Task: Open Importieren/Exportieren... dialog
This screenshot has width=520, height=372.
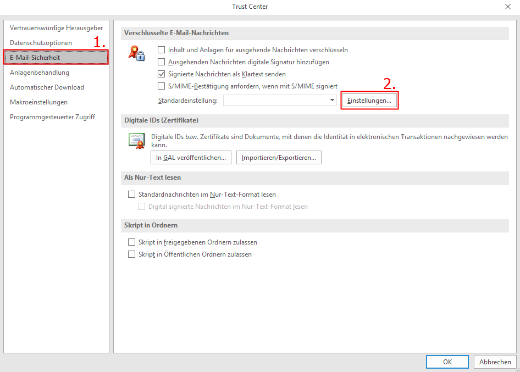Action: coord(279,158)
